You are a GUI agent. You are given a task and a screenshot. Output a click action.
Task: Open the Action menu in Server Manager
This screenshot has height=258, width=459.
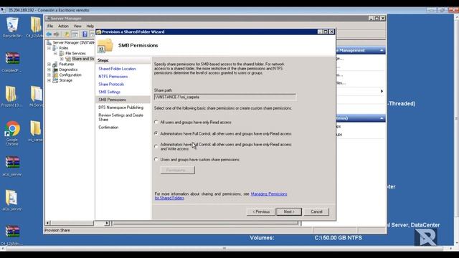pyautogui.click(x=63, y=26)
